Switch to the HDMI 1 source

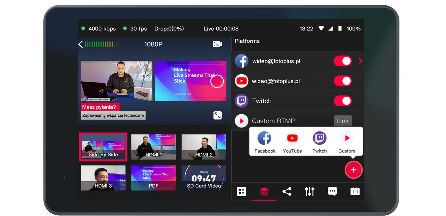(x=154, y=147)
